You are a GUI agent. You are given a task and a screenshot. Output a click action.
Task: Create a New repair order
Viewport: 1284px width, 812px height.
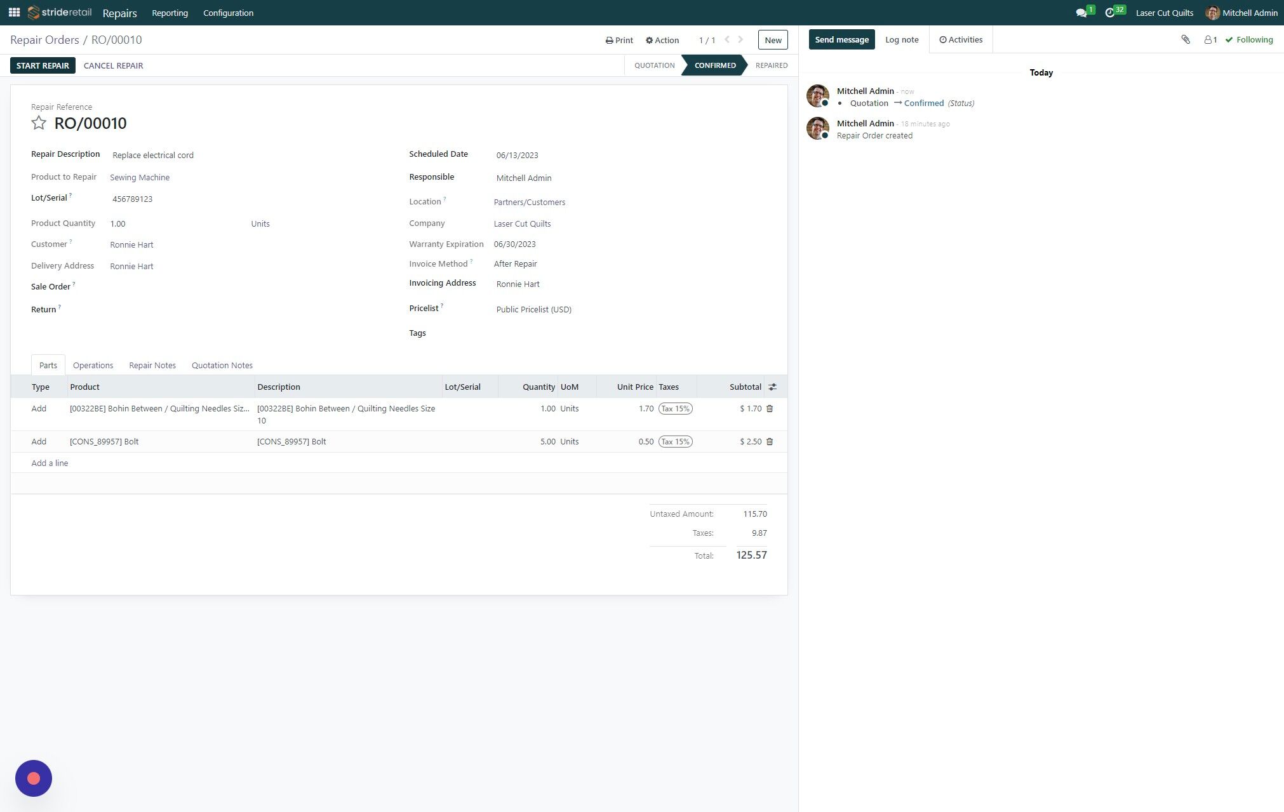pos(773,39)
